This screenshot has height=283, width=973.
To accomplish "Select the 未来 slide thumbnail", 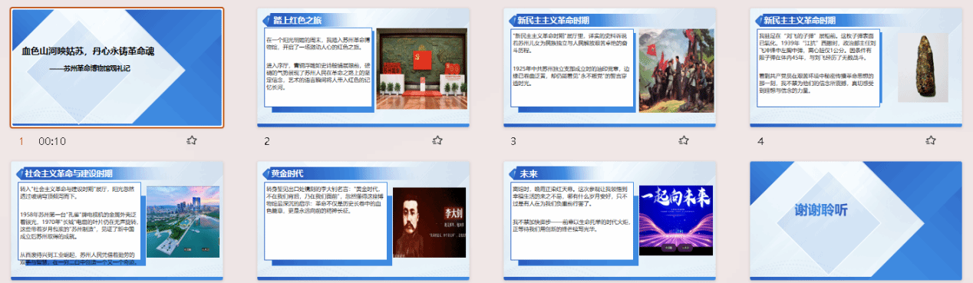I will [610, 221].
